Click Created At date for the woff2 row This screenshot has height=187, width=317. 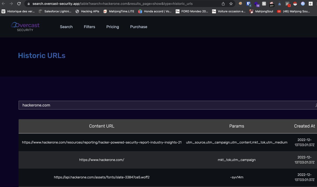(x=304, y=177)
